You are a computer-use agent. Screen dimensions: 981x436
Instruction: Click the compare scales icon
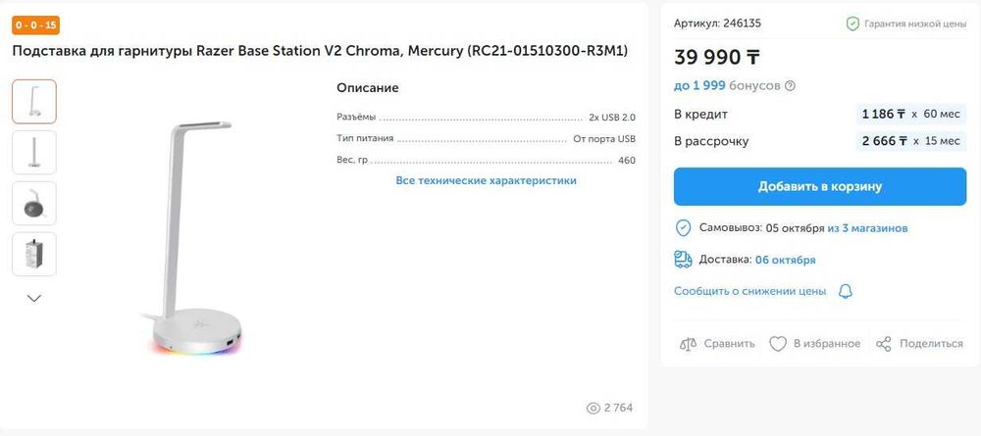point(689,344)
